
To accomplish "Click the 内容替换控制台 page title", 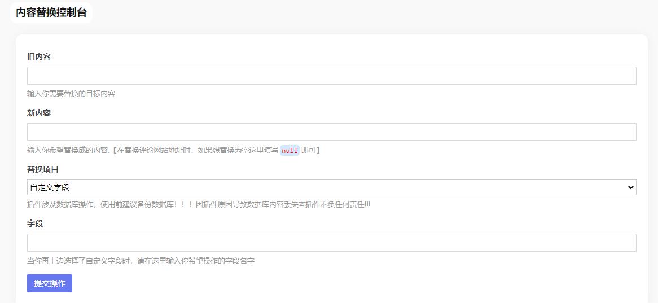I will tap(51, 12).
